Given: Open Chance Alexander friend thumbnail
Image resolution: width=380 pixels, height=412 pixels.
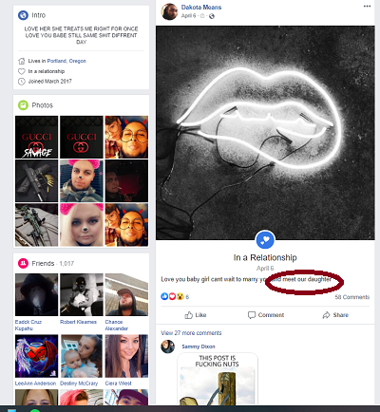Looking at the screenshot, I should pyautogui.click(x=126, y=294).
